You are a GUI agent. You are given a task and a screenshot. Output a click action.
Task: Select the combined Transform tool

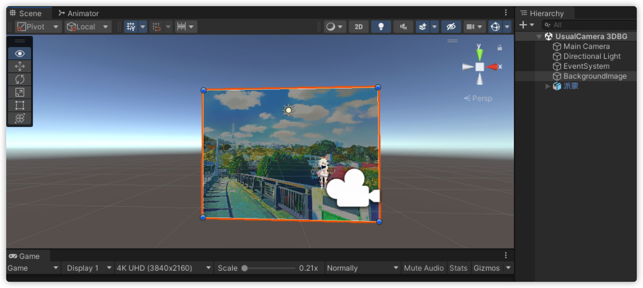point(20,118)
